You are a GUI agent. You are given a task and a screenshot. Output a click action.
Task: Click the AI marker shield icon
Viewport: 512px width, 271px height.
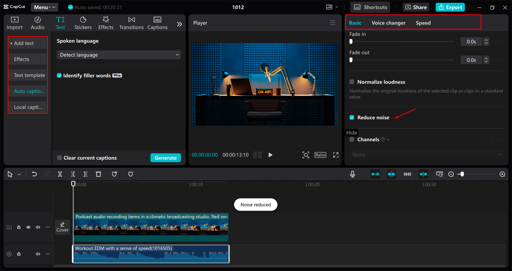tap(114, 174)
